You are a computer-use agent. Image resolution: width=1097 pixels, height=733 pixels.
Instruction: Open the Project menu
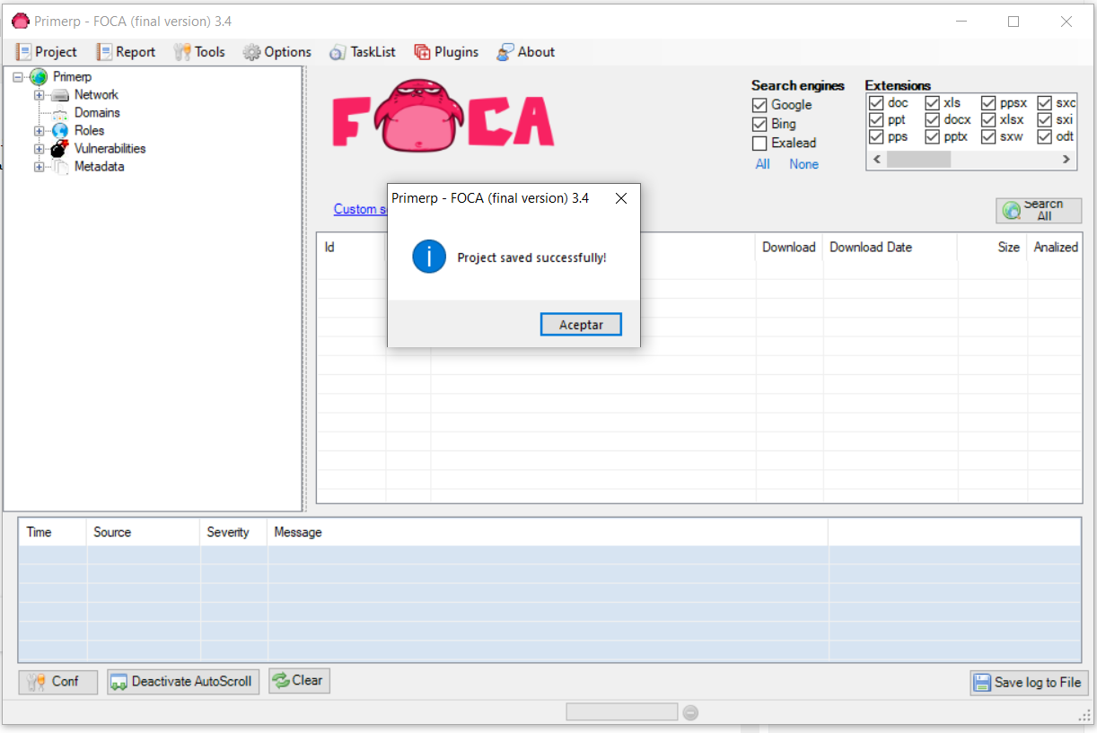pyautogui.click(x=47, y=52)
